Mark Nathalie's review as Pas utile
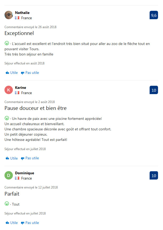 pyautogui.click(x=30, y=73)
